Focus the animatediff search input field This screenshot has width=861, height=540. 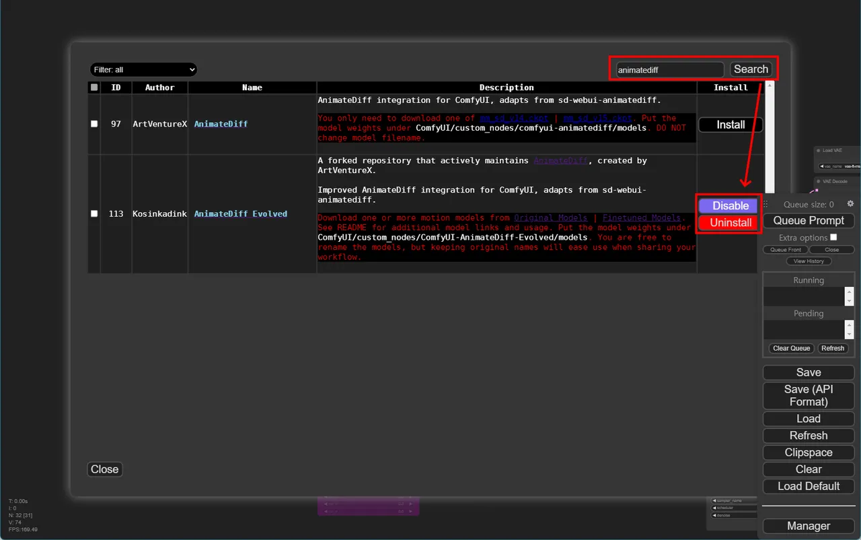(670, 69)
